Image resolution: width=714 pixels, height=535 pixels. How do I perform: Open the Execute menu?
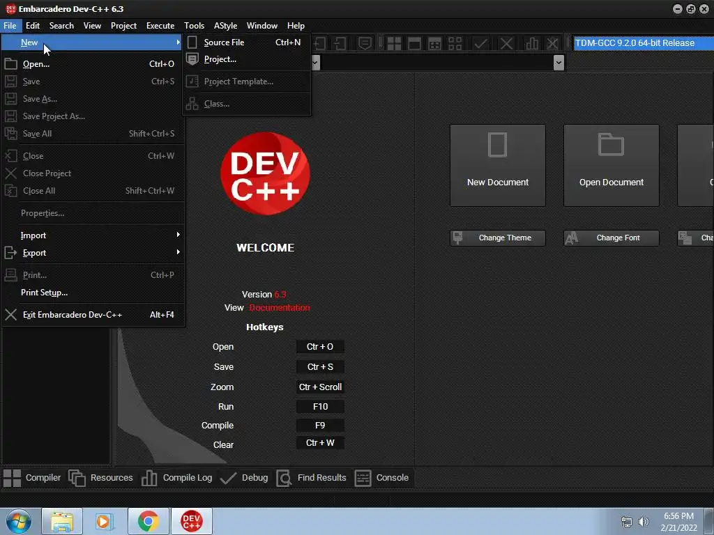point(160,26)
